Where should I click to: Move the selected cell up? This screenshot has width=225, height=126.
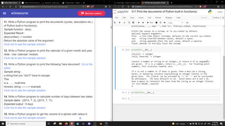point(139,22)
